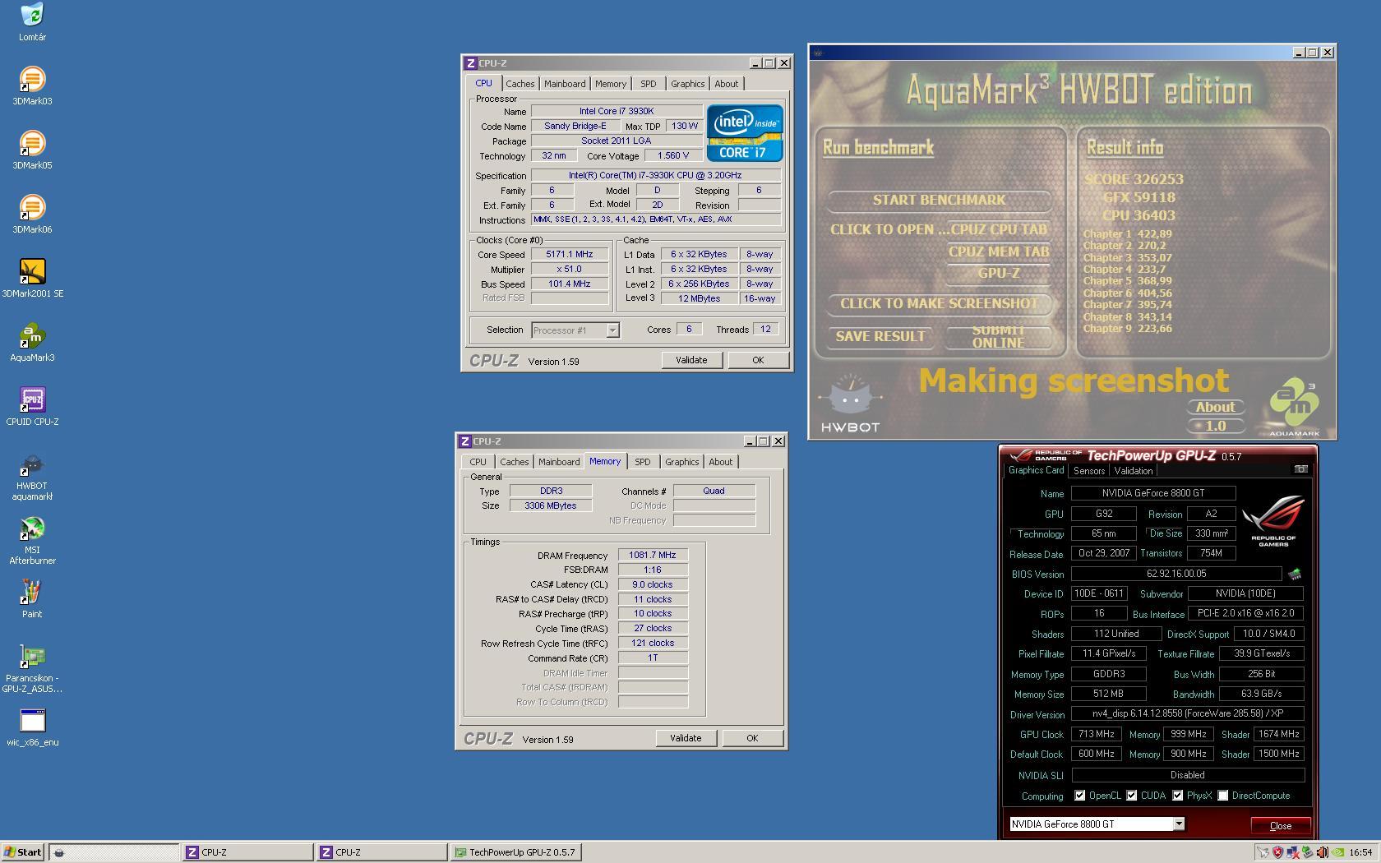Toggle the CUDA checkbox in GPU-Z
Image resolution: width=1381 pixels, height=863 pixels.
pos(1132,796)
